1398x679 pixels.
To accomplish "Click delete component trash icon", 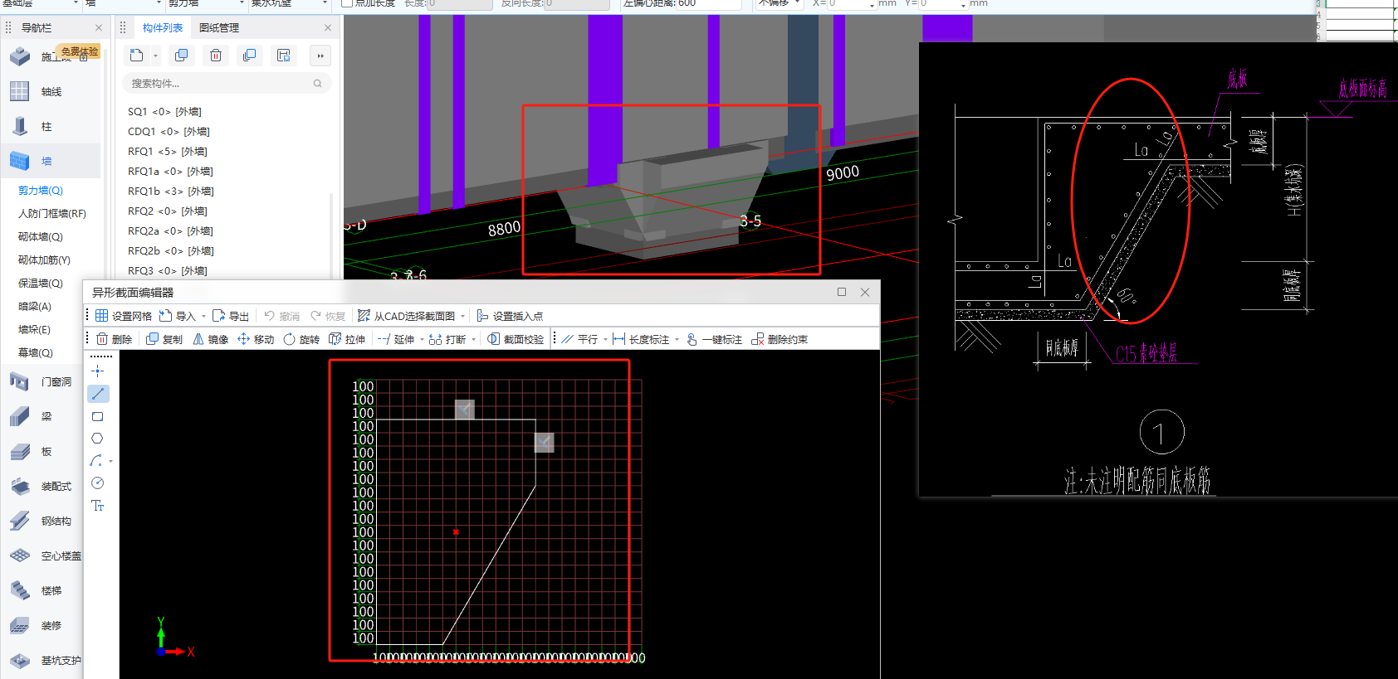I will [x=216, y=56].
